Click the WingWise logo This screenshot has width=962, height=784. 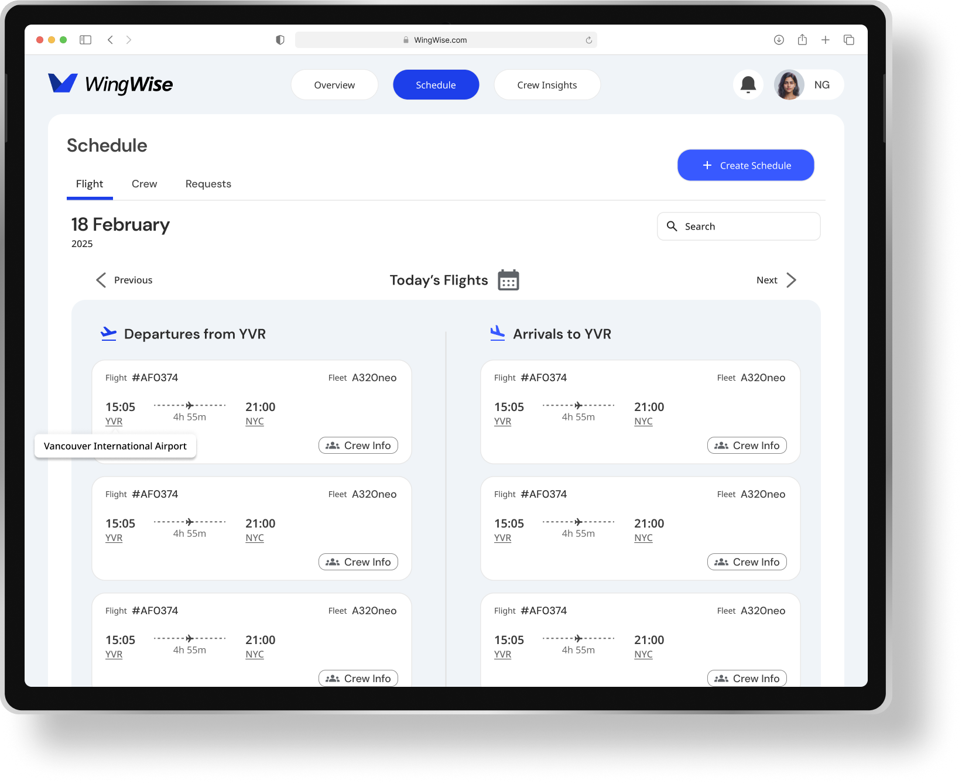111,84
